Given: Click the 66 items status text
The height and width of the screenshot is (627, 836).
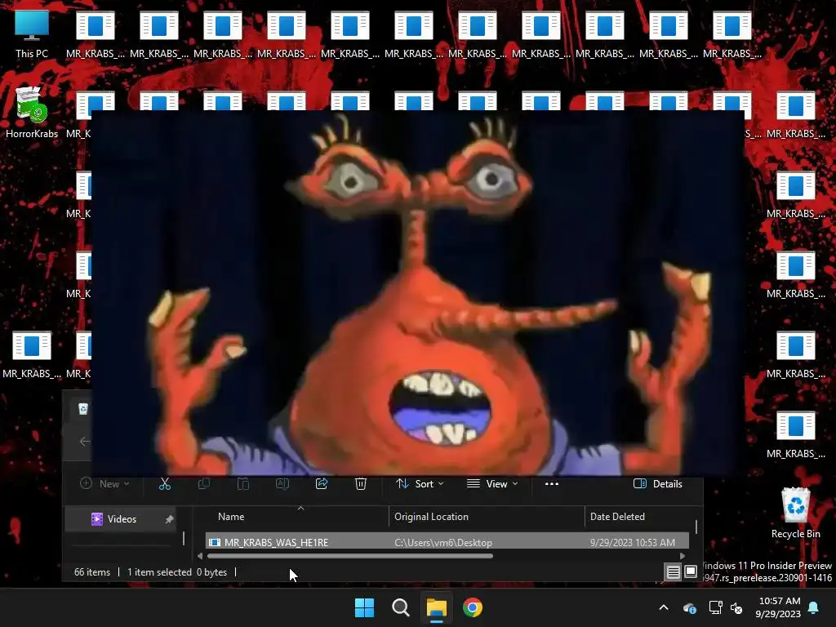Looking at the screenshot, I should pos(92,572).
